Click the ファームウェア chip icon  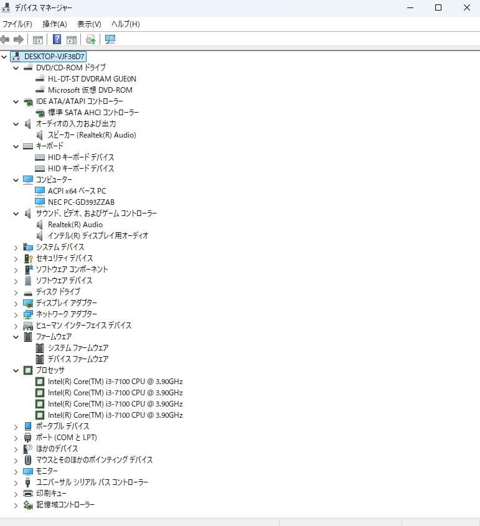28,337
